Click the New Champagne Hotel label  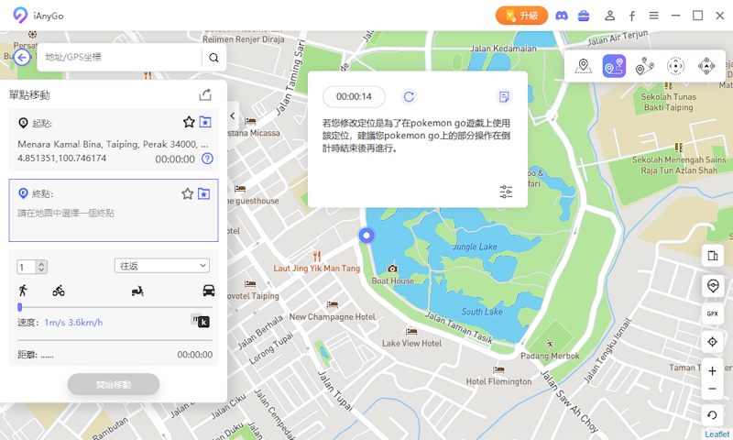(332, 316)
